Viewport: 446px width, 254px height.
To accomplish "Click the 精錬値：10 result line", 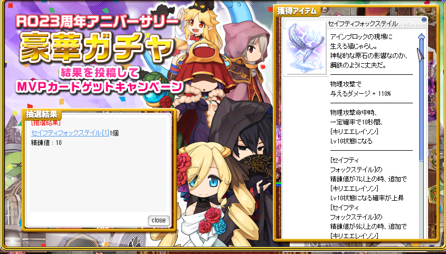I will (x=46, y=142).
